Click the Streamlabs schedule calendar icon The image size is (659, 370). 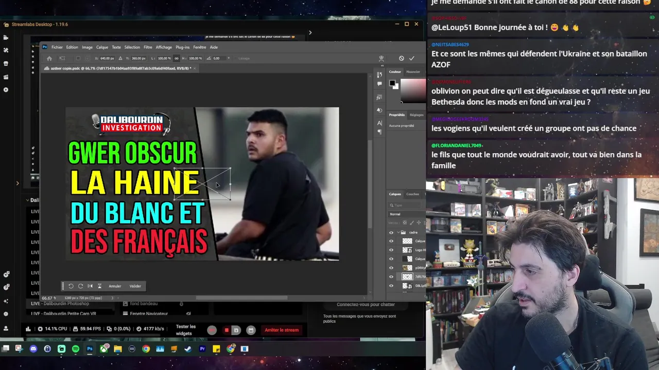(x=250, y=330)
